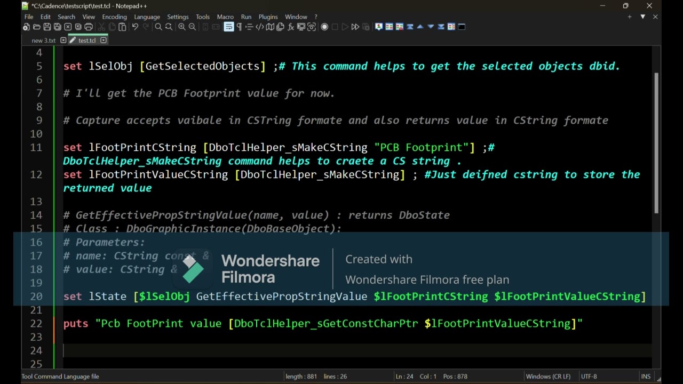Click the menu bar X close-document button
Viewport: 683px width, 384px height.
655,17
